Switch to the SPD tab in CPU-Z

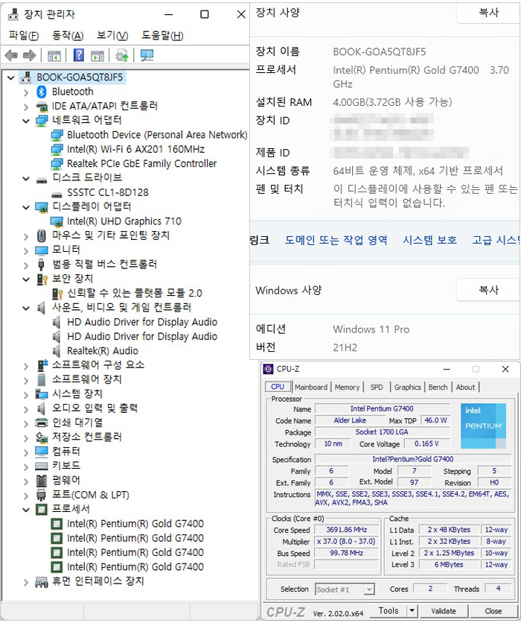coord(377,387)
